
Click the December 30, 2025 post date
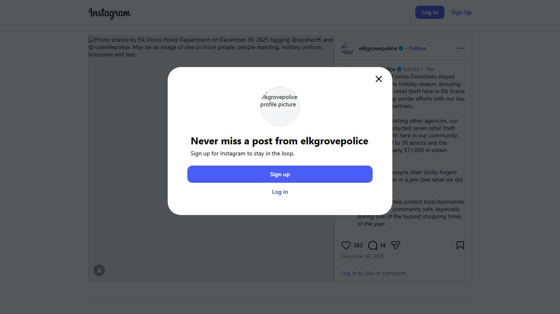point(362,256)
